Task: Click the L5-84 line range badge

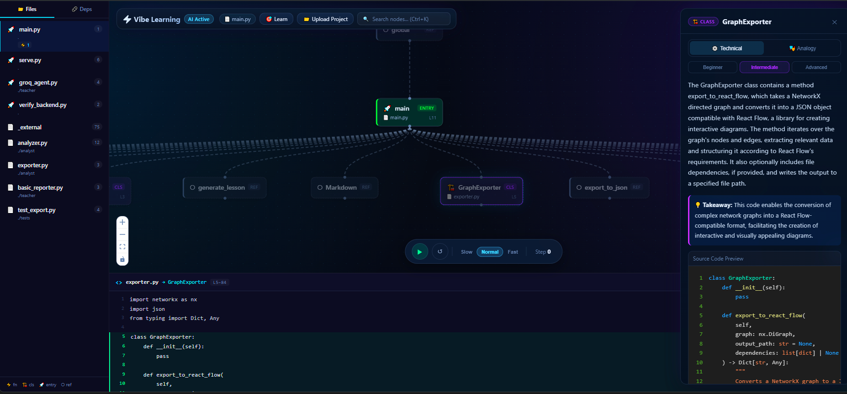Action: (x=220, y=282)
